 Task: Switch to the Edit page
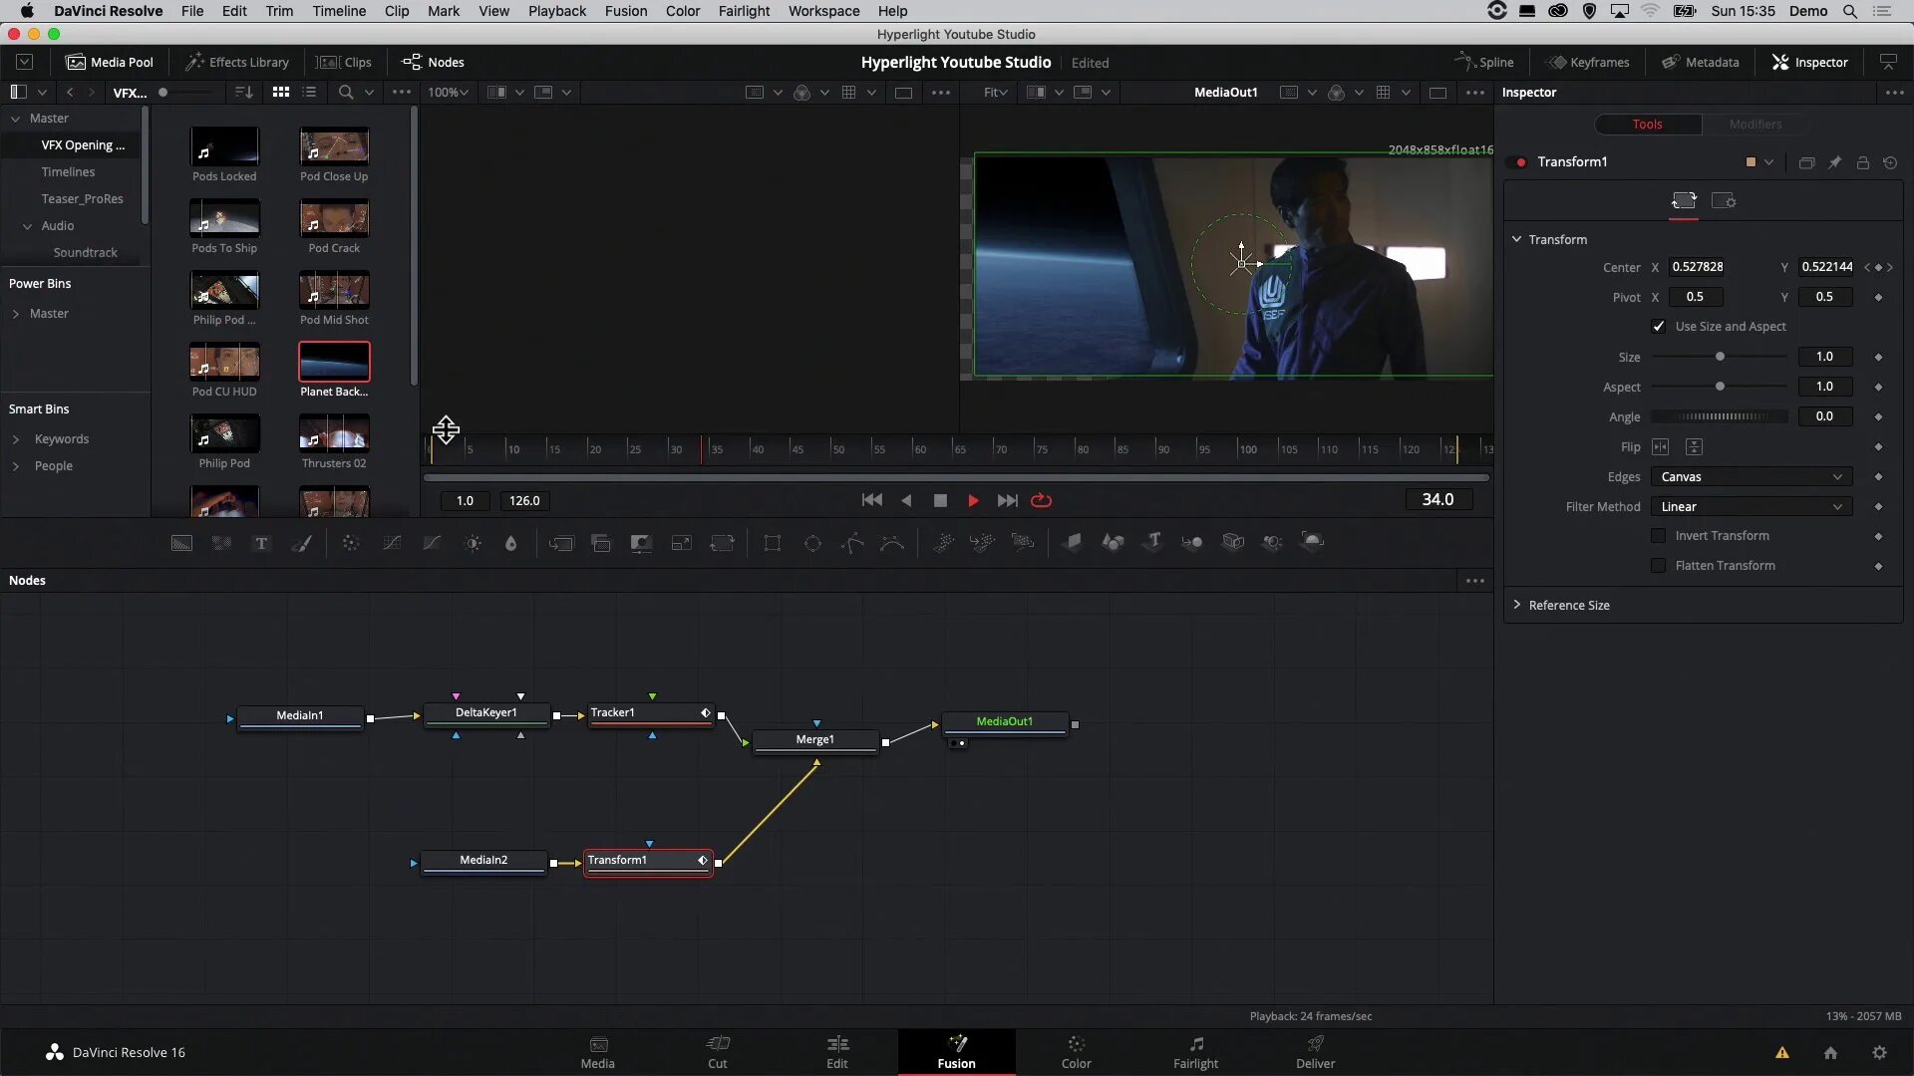(x=837, y=1052)
